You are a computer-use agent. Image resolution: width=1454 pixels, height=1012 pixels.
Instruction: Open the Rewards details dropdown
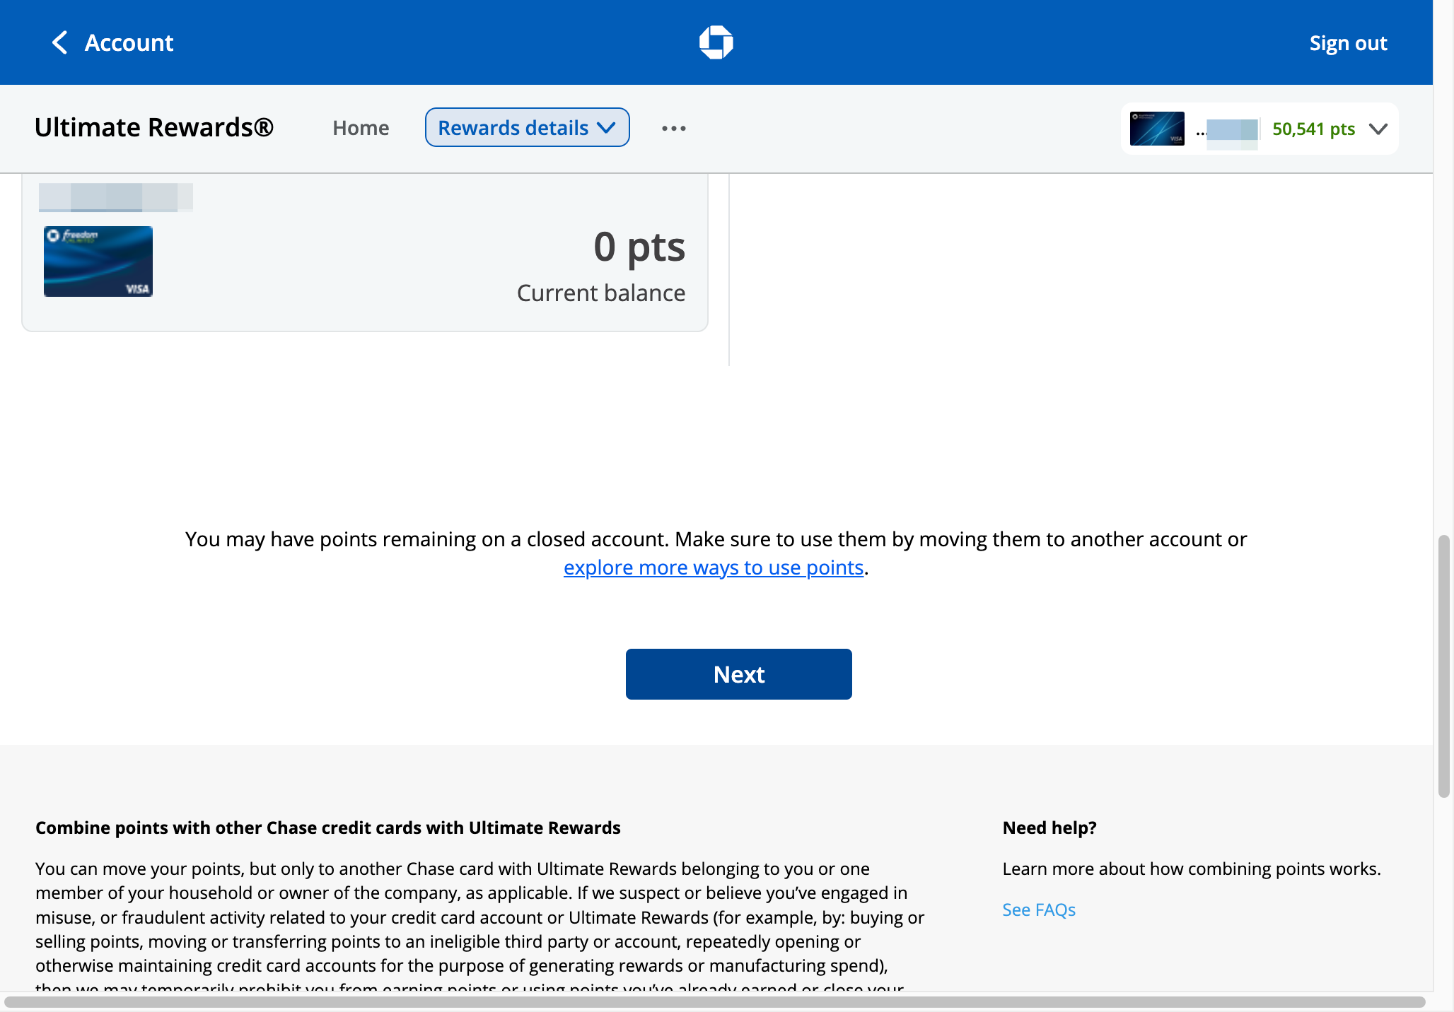527,128
